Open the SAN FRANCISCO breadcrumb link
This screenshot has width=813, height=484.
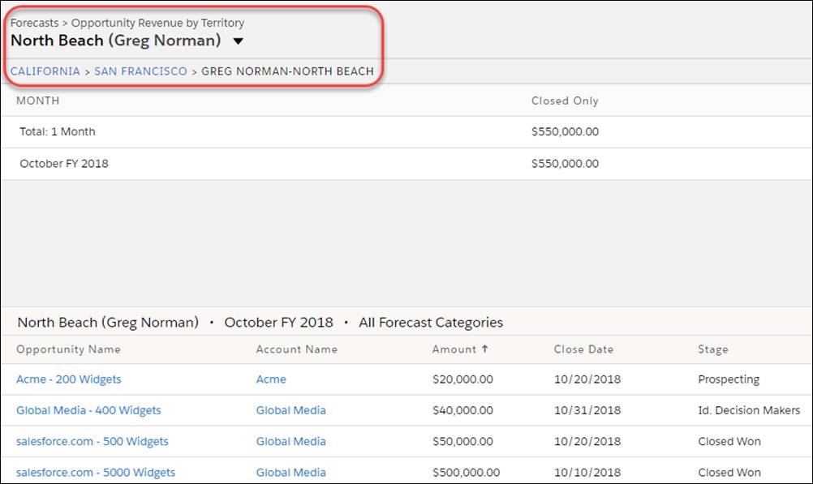coord(140,71)
